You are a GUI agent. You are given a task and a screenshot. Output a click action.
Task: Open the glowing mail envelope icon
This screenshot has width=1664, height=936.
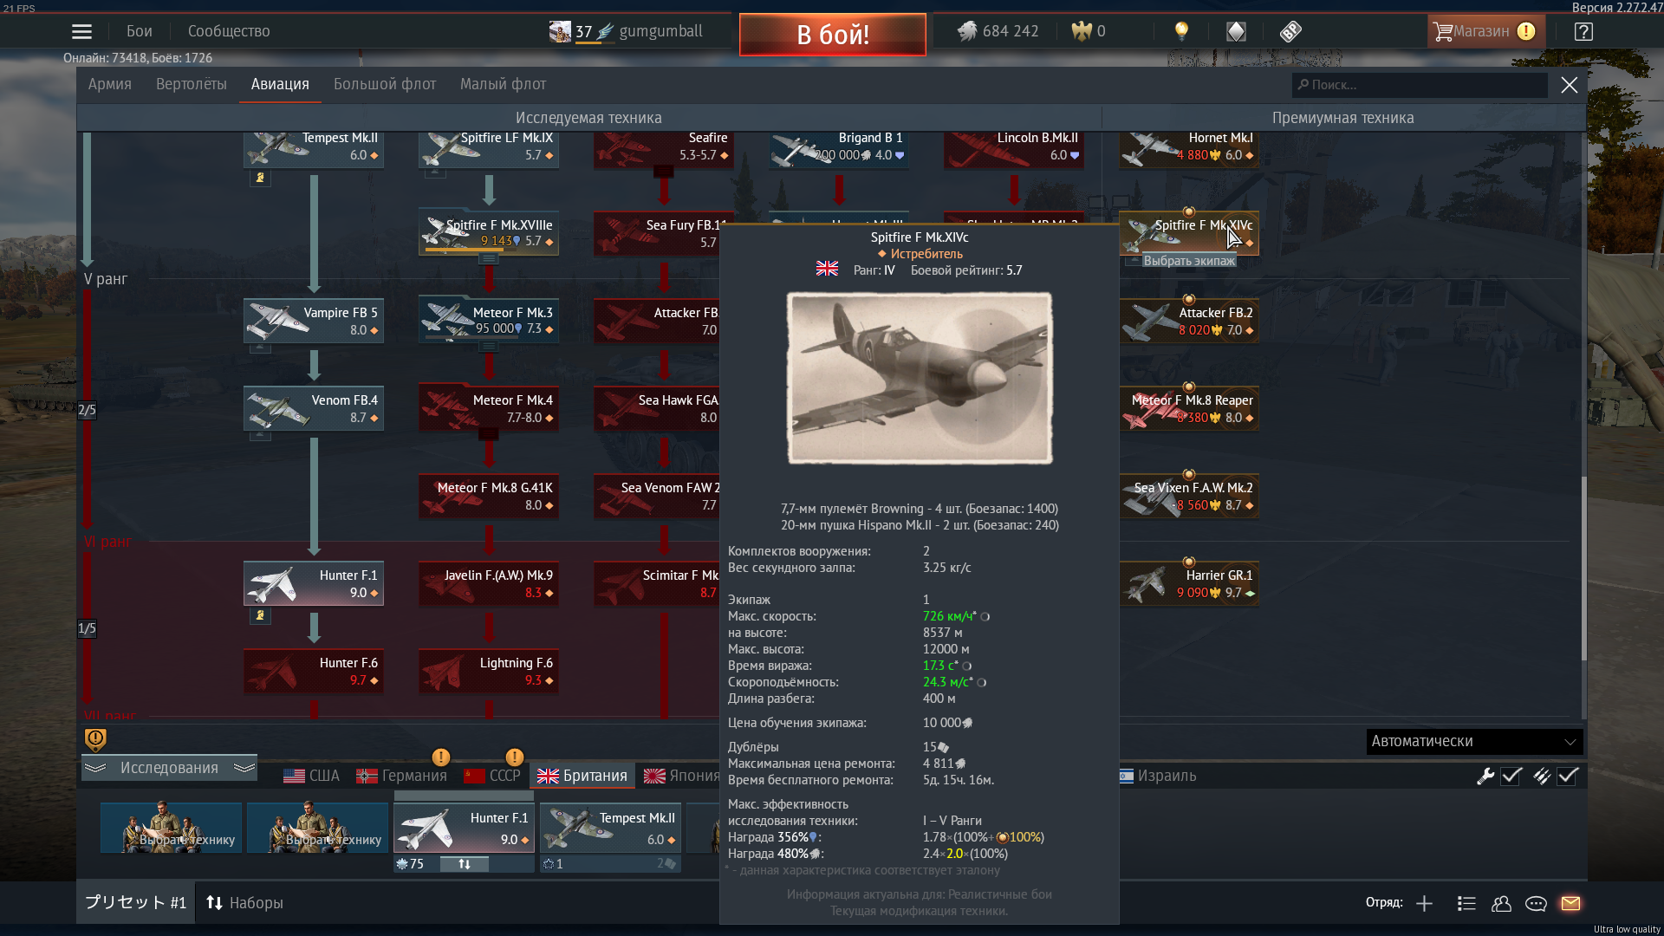(x=1570, y=904)
